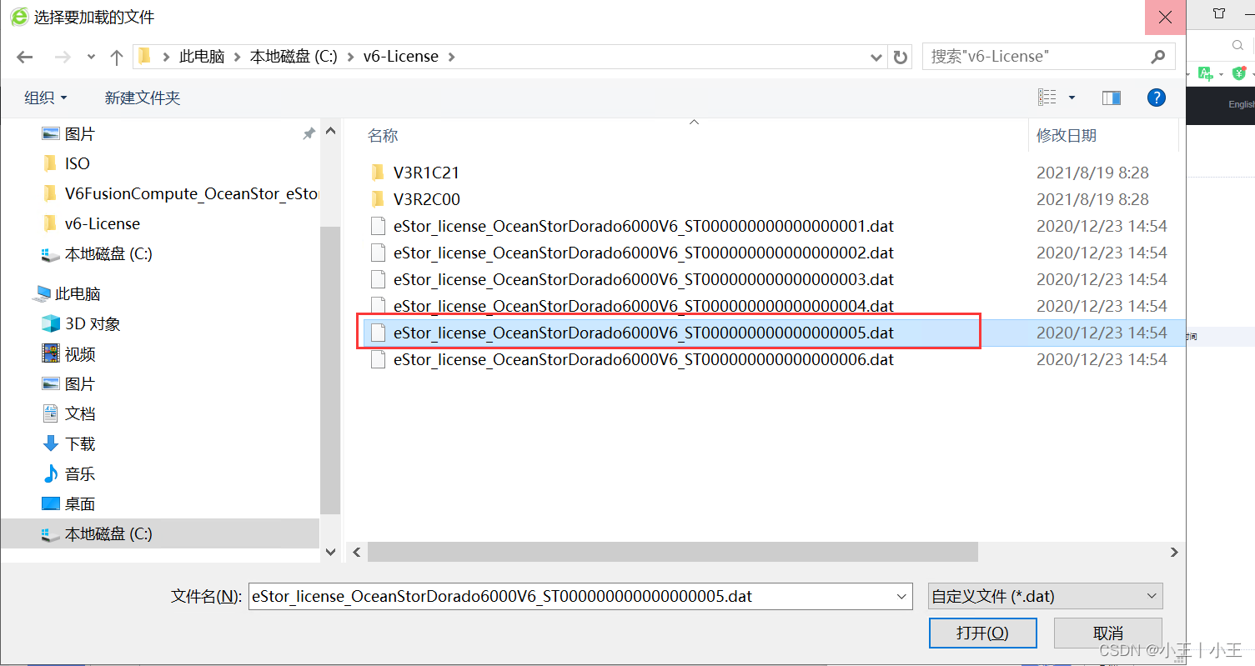The width and height of the screenshot is (1255, 666).
Task: Click file icon of 0001.dat
Action: click(x=378, y=226)
